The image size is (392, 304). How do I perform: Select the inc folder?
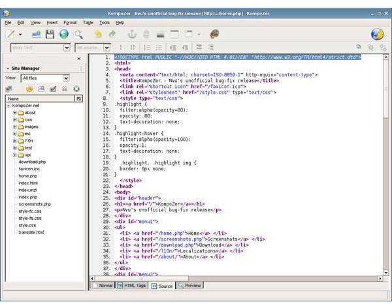coord(24,134)
